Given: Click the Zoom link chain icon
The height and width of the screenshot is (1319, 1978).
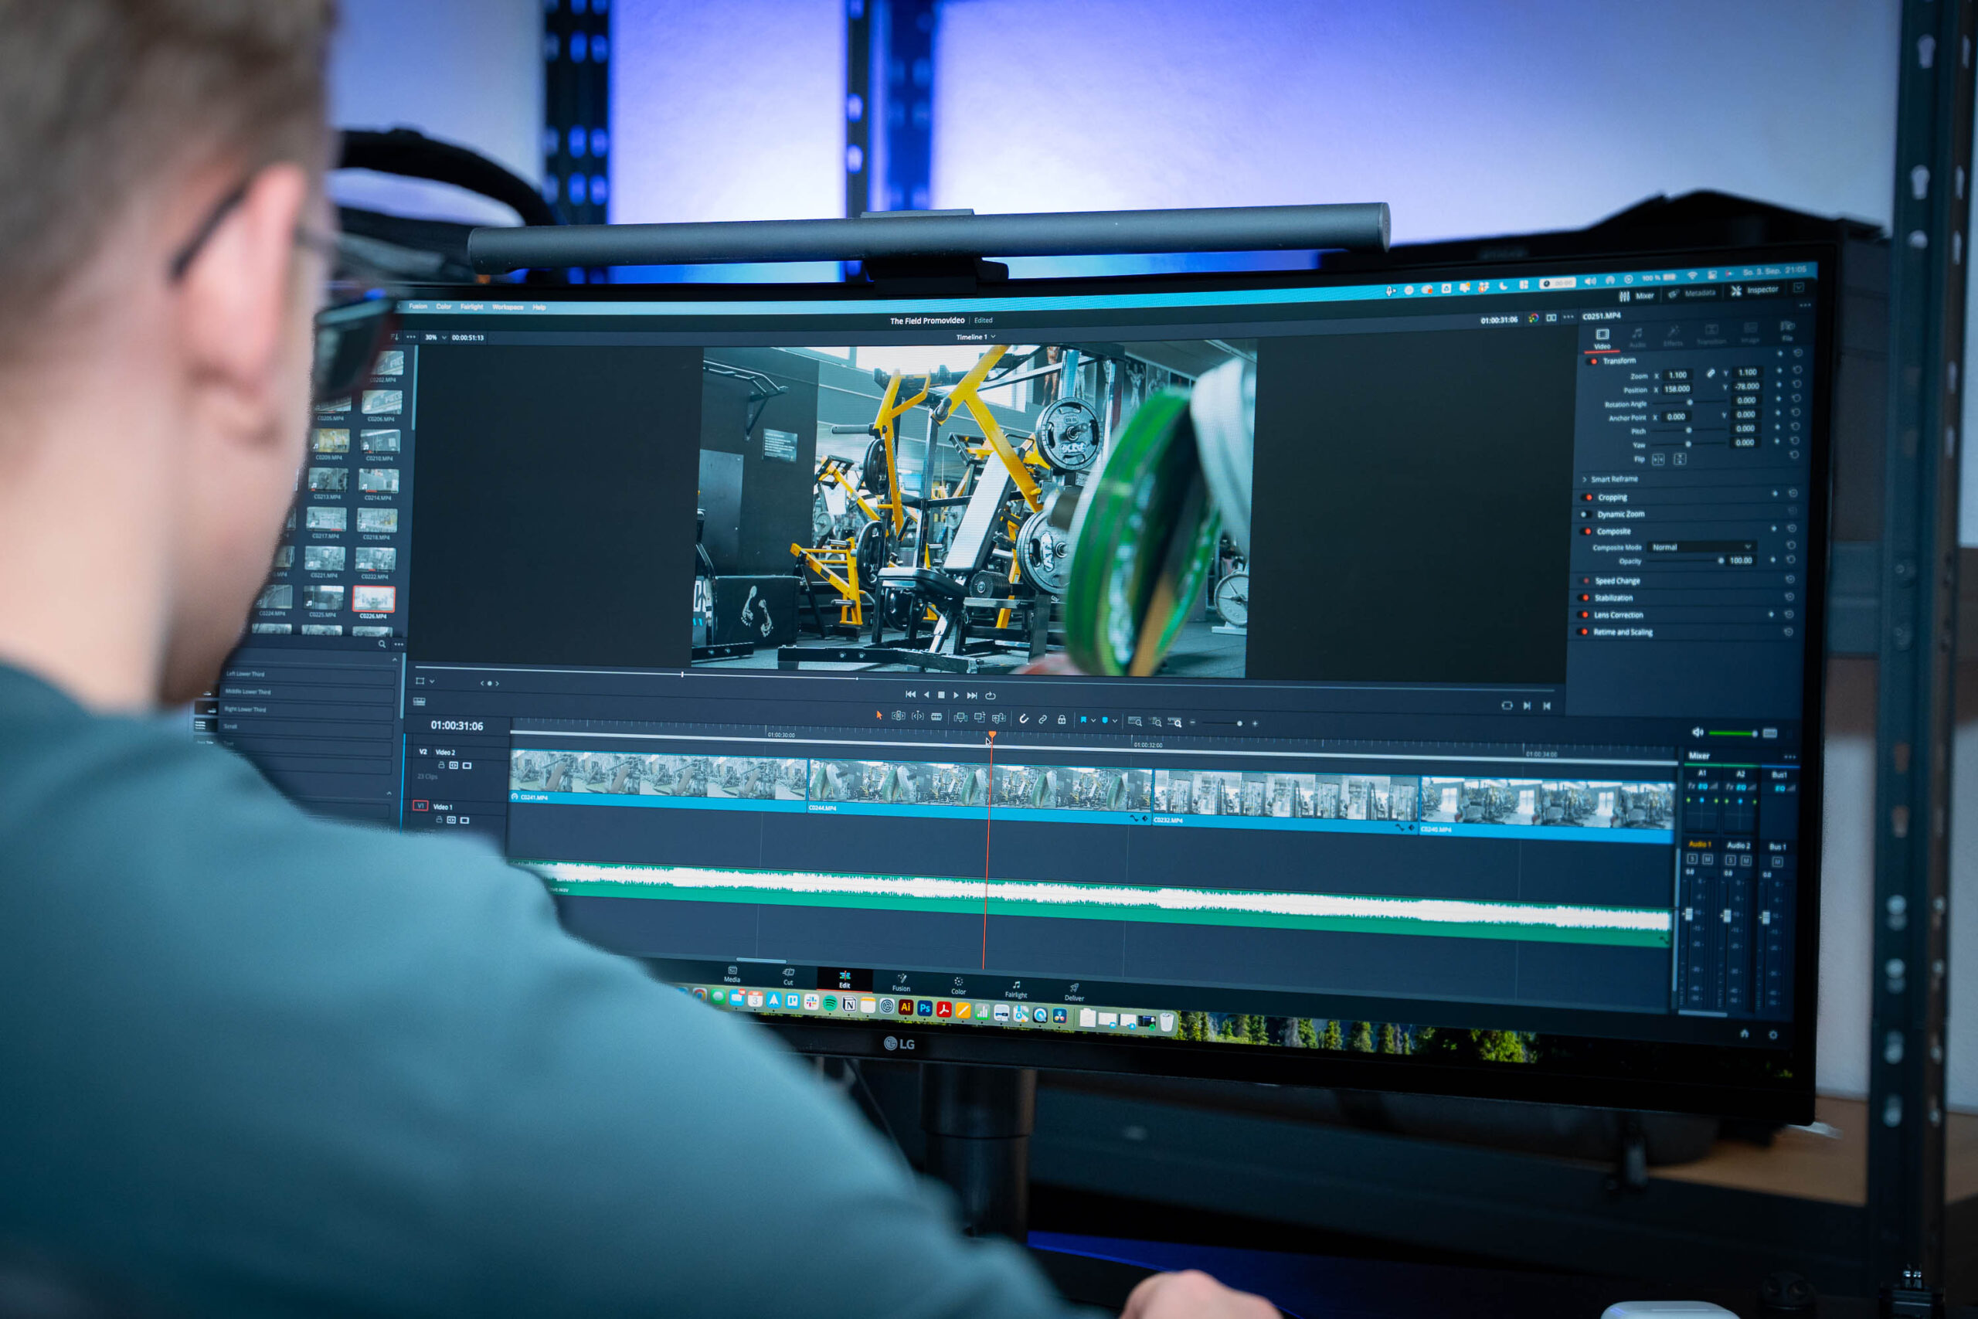Looking at the screenshot, I should 1711,374.
